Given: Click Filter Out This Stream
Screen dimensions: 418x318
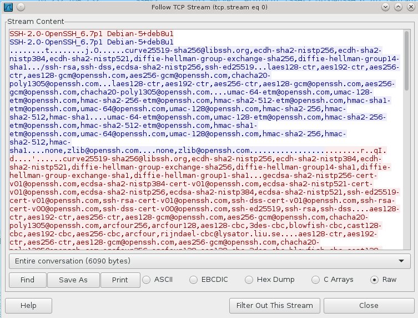Looking at the screenshot, I should click(275, 305).
